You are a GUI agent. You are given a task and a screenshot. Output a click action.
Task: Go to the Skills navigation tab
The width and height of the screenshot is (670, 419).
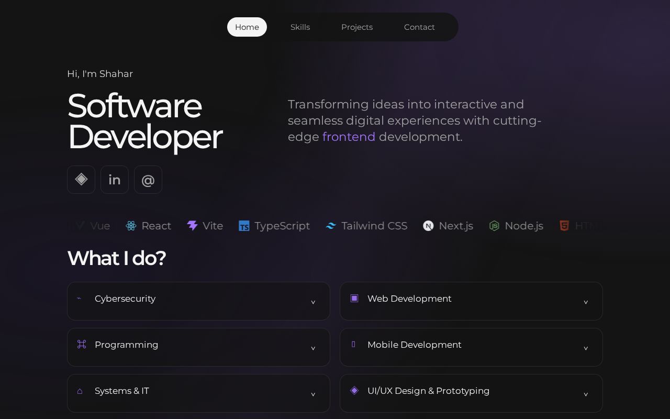click(300, 27)
